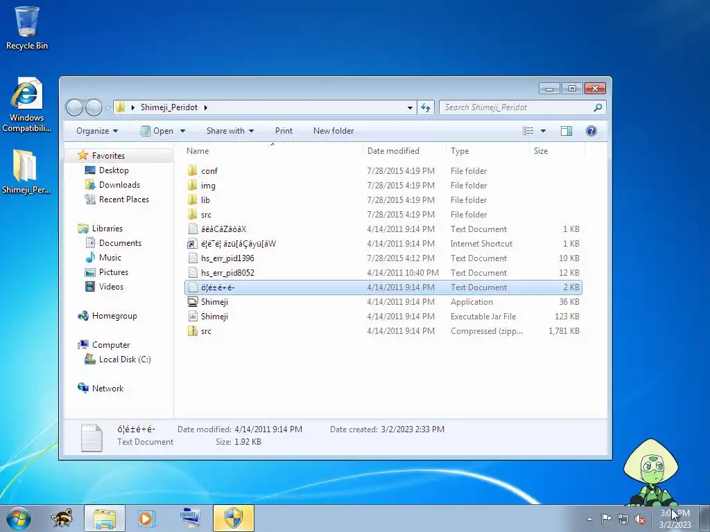The height and width of the screenshot is (532, 710).
Task: Select the conf folder
Action: (383, 171)
